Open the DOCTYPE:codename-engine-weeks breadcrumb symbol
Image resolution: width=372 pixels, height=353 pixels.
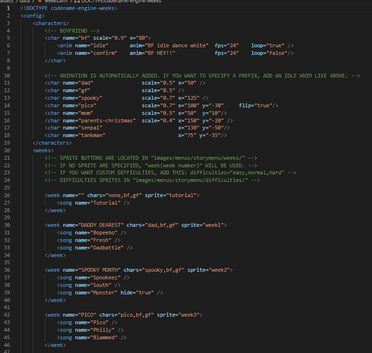(121, 1)
